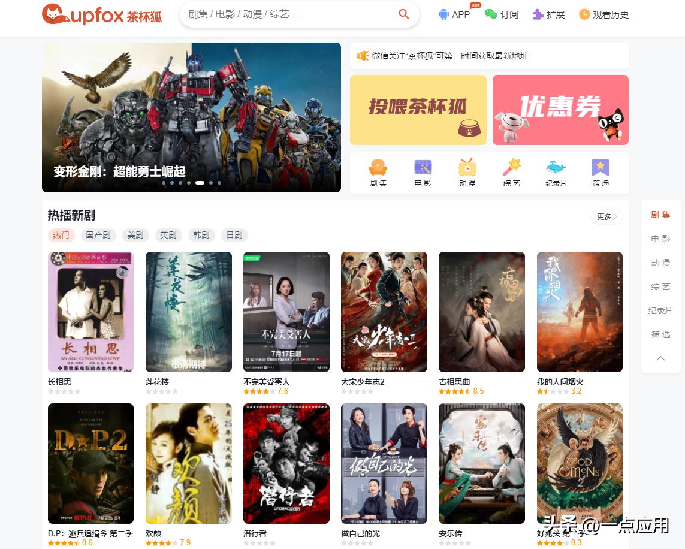Screen dimensions: 685x549
Task: Click the 3.2 rating under 我的人间烟火
Action: tap(576, 391)
